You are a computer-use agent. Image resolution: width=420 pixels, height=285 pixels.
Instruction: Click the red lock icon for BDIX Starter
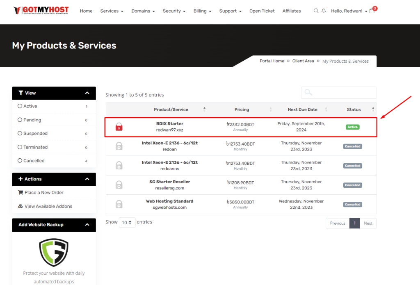point(119,127)
